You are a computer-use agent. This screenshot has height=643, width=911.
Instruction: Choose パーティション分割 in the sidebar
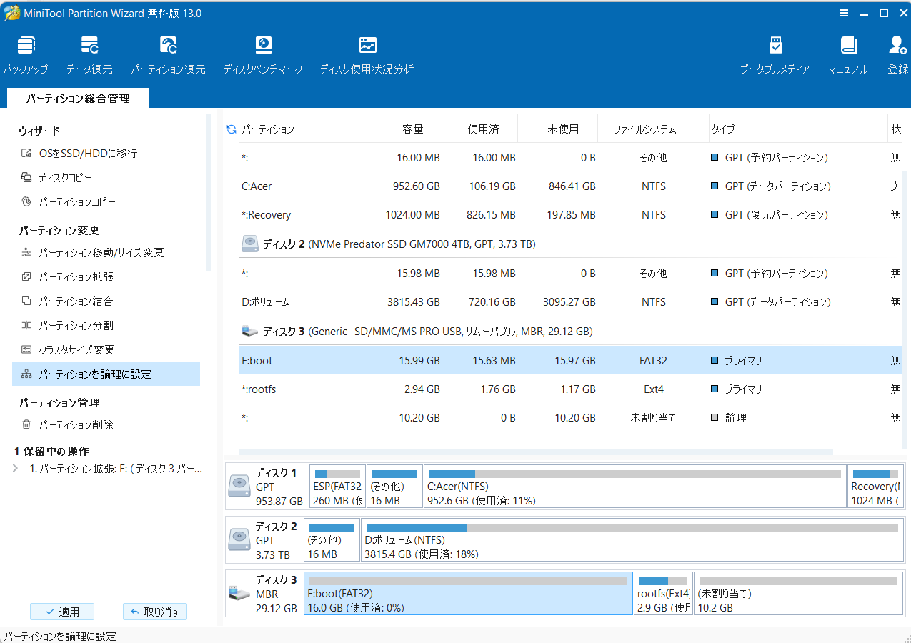(76, 325)
